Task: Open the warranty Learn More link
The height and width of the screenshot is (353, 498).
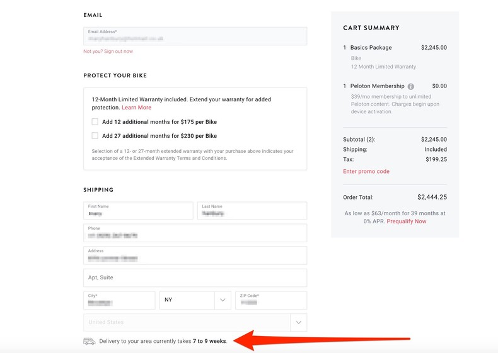Action: pyautogui.click(x=137, y=108)
